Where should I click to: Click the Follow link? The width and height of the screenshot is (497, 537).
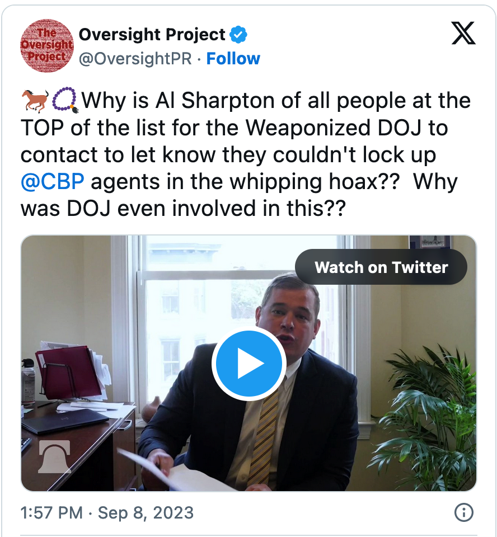click(233, 59)
